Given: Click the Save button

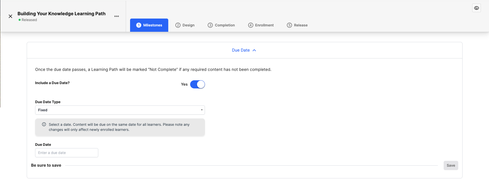Looking at the screenshot, I should coord(451,165).
